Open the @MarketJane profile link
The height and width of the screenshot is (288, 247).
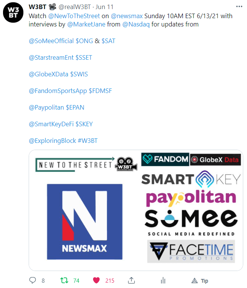(86, 24)
